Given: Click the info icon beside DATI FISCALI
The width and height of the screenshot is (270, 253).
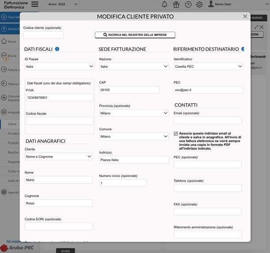Looking at the screenshot, I should pos(57,49).
